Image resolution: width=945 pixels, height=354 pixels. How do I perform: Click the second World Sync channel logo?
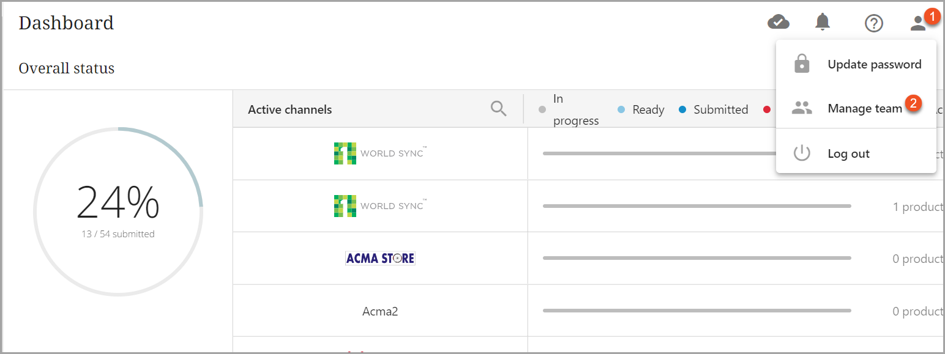tap(380, 205)
